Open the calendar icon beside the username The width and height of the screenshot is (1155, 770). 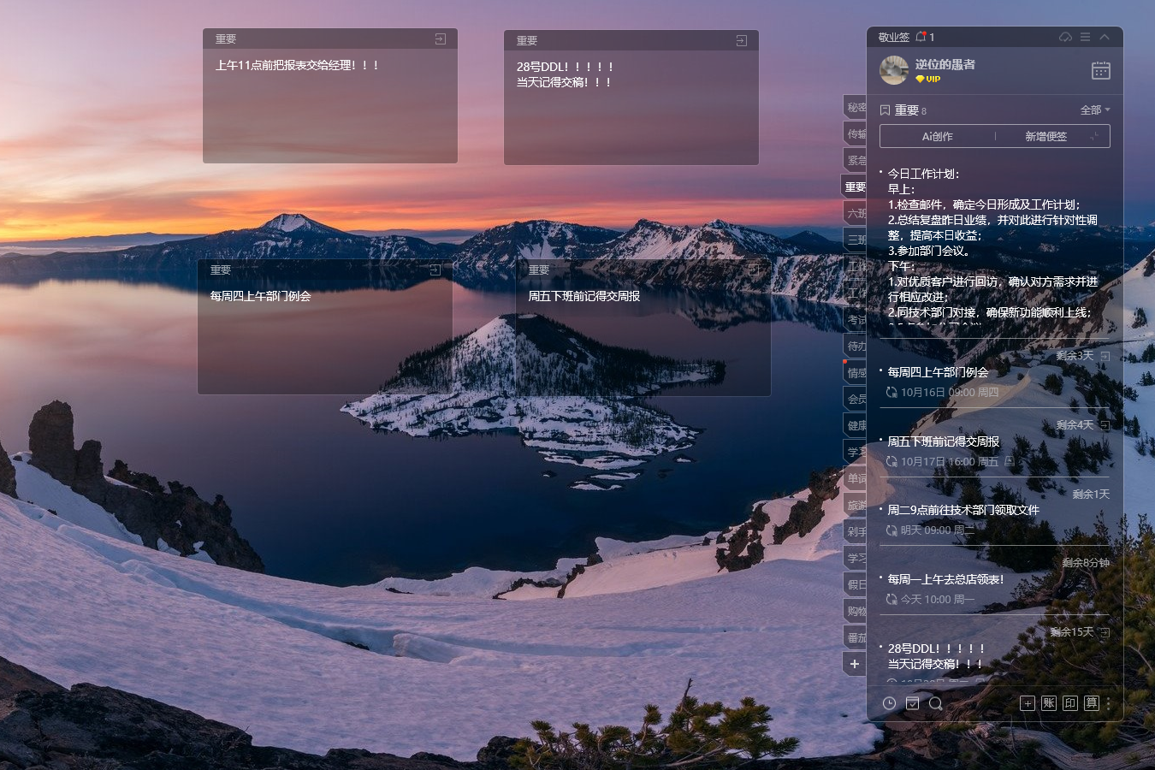(1100, 71)
